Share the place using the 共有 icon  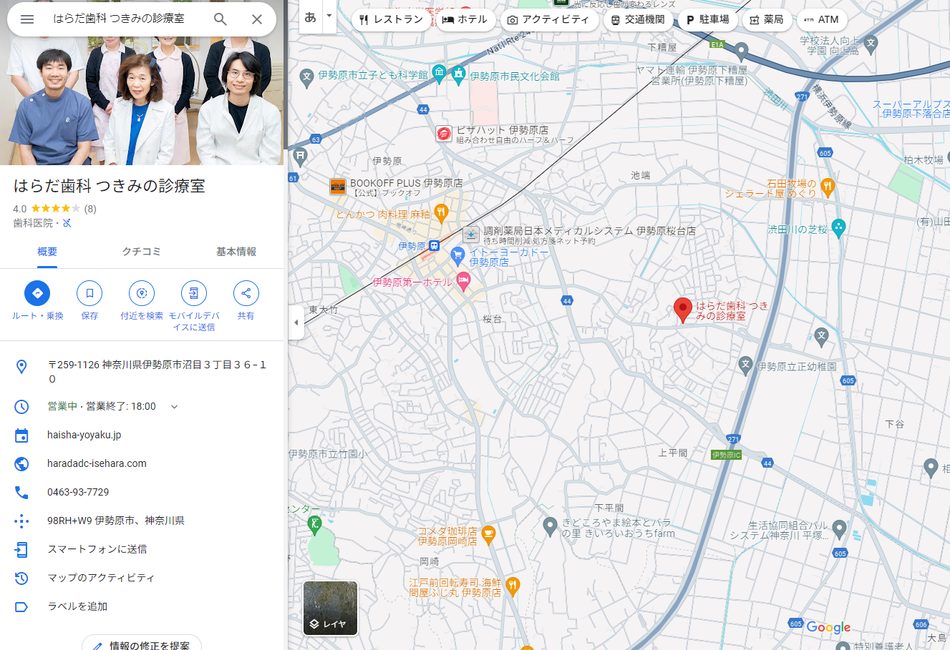tap(246, 292)
